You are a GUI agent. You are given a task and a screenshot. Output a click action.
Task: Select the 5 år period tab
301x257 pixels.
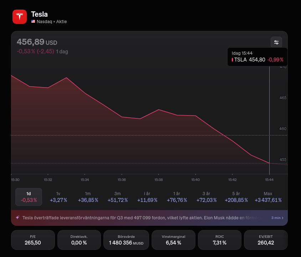pyautogui.click(x=236, y=197)
